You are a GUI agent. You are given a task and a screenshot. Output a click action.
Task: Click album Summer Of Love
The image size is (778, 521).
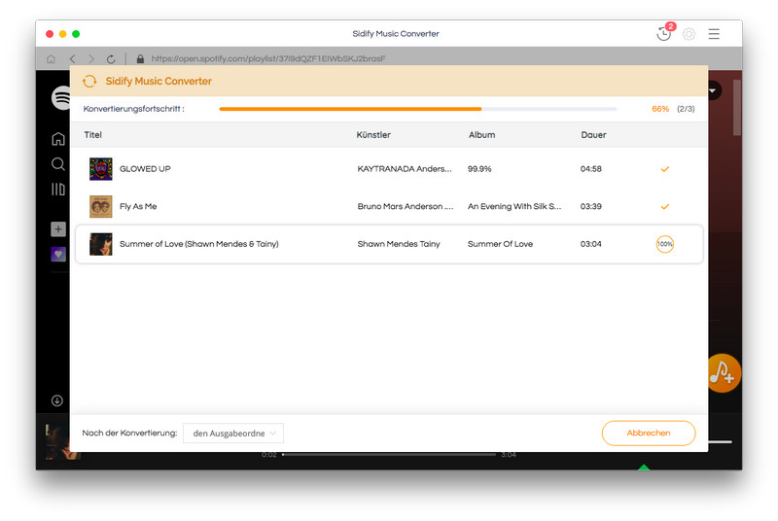click(500, 244)
